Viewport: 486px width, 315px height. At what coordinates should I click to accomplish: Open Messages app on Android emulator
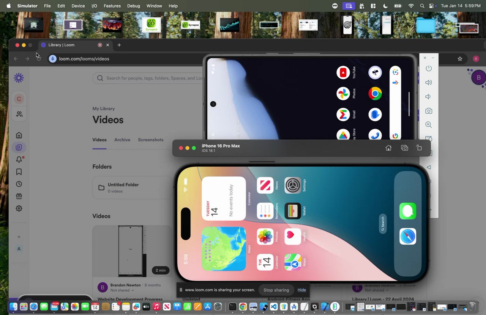[x=375, y=114]
